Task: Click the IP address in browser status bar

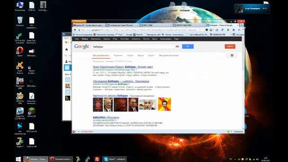Action: pos(87,131)
